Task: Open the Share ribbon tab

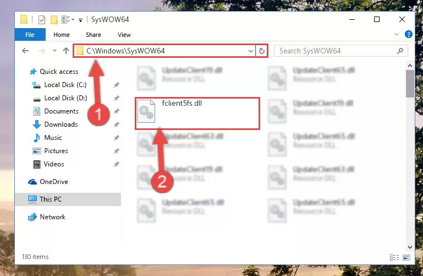Action: [94, 35]
